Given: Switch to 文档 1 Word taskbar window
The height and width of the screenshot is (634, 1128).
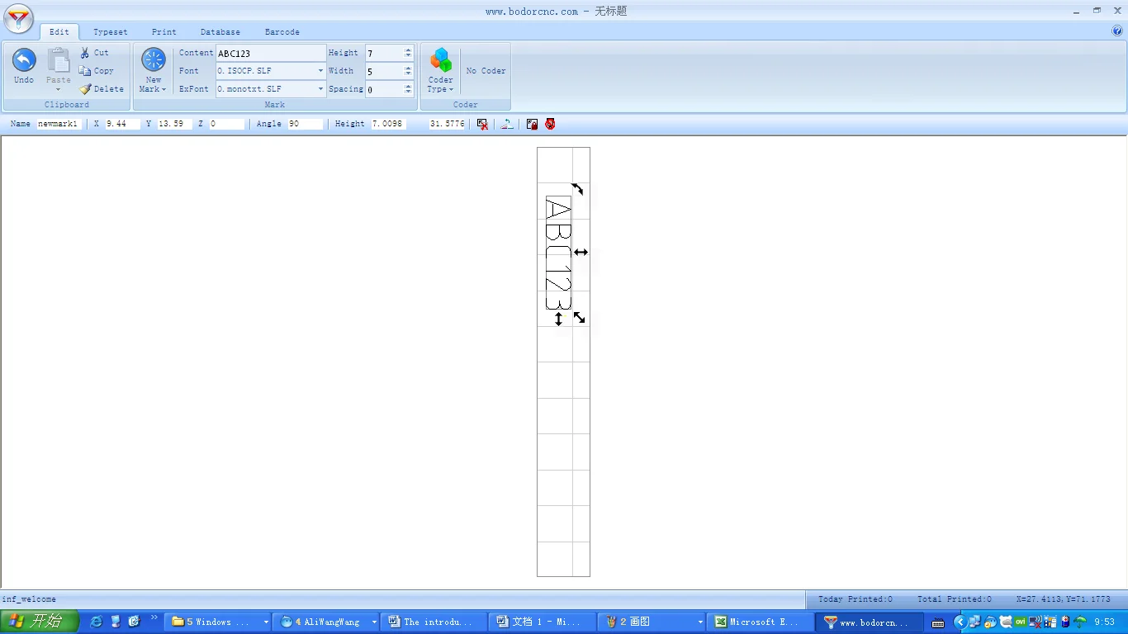Looking at the screenshot, I should (x=542, y=622).
